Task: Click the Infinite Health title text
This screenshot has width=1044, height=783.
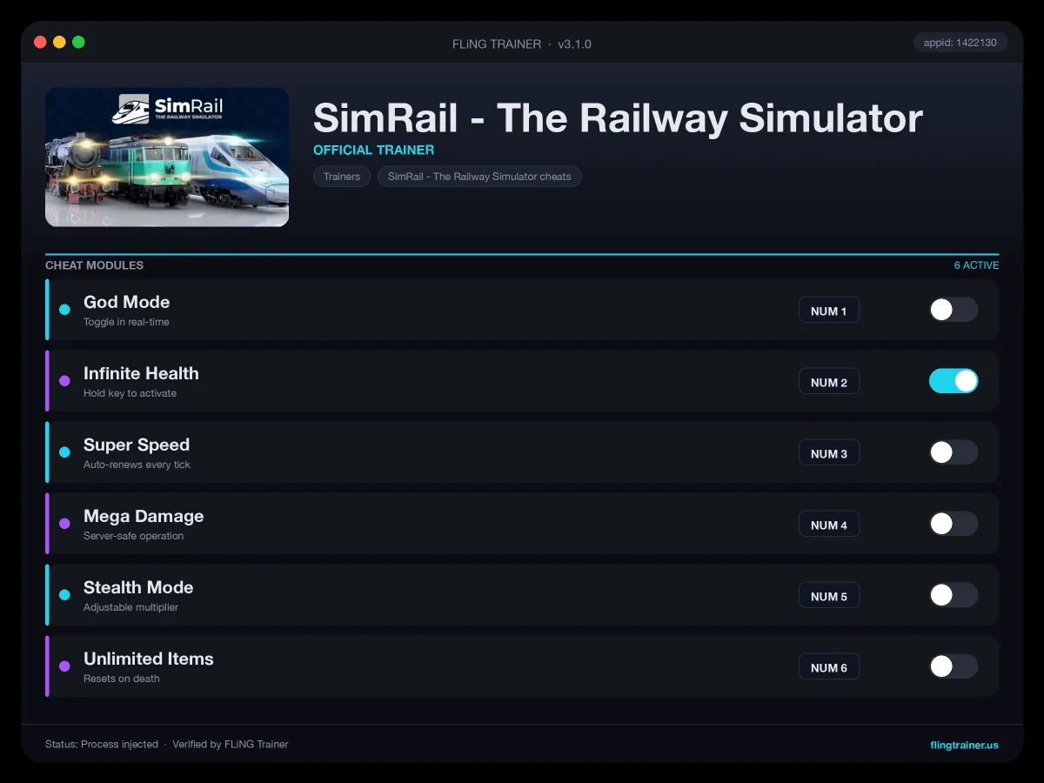Action: coord(141,373)
